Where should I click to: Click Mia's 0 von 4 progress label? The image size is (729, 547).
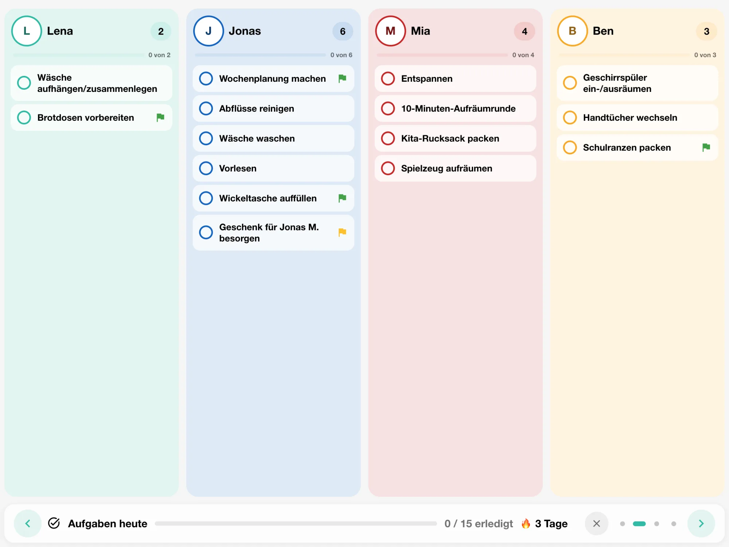[523, 55]
